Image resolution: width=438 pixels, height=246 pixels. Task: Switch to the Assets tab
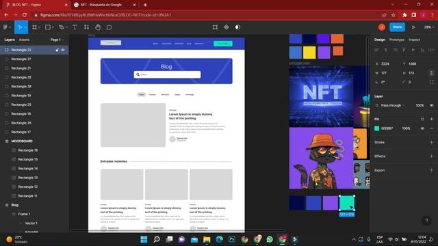pos(24,40)
